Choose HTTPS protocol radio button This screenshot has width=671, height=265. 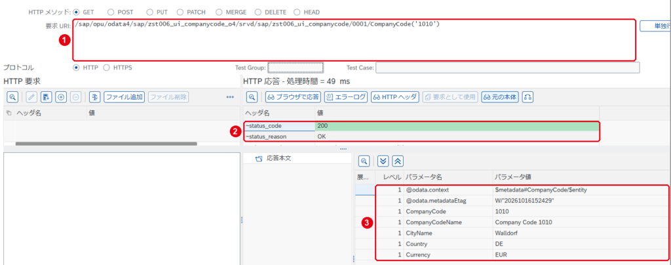[x=107, y=68]
